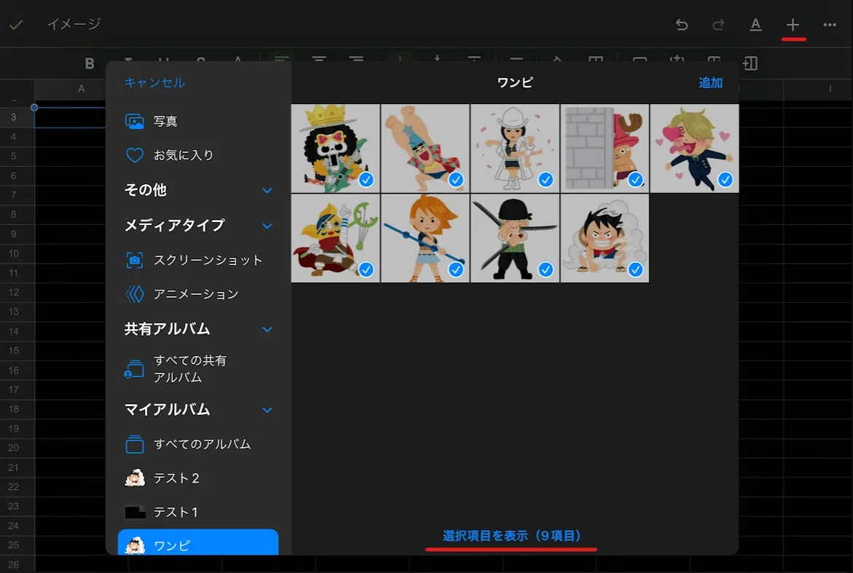
Task: Collapse the マイアルバム section chevron
Action: (x=267, y=409)
